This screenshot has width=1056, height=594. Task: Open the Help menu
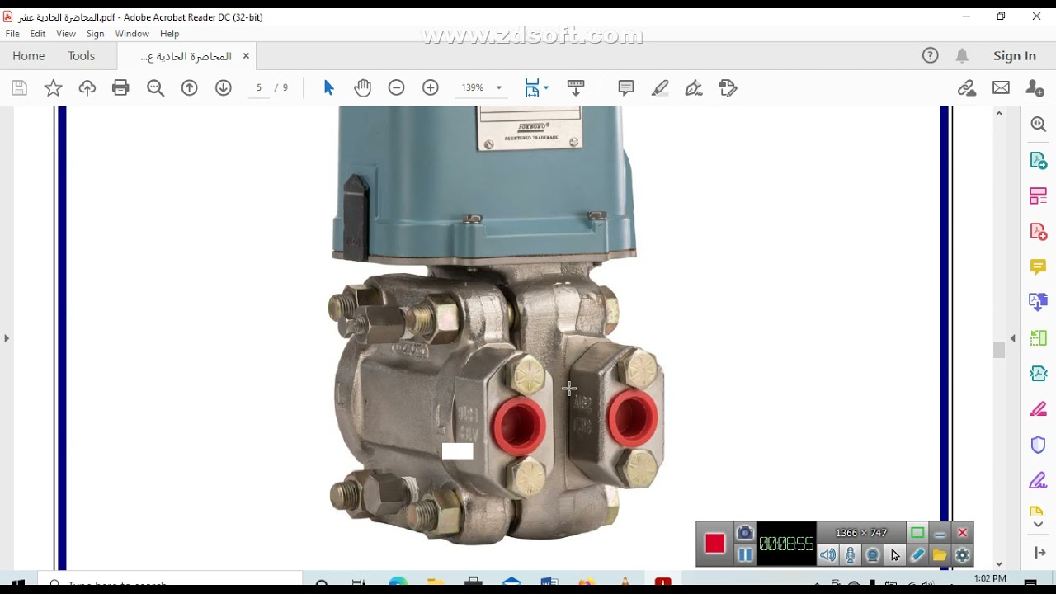170,34
